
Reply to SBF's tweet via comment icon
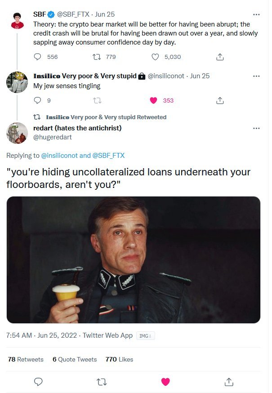pos(38,57)
